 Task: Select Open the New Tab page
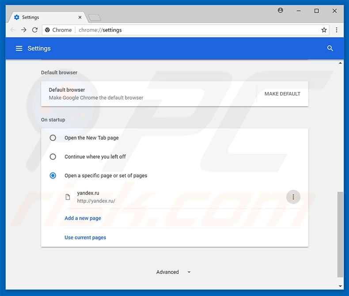(53, 138)
